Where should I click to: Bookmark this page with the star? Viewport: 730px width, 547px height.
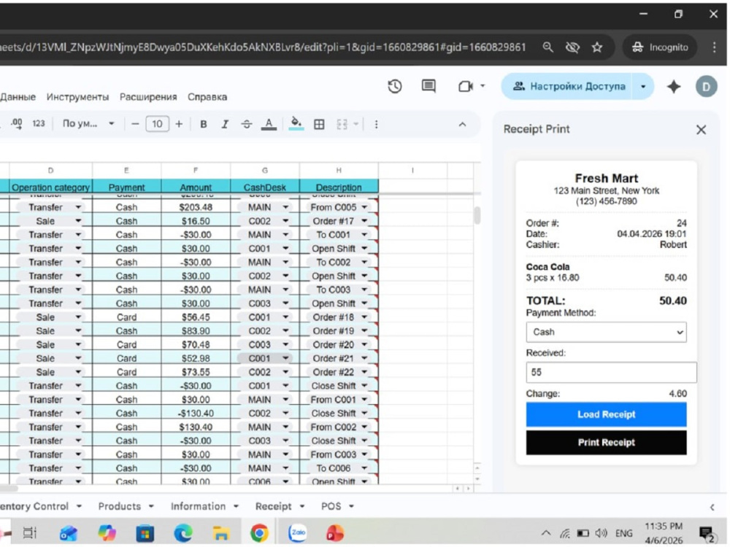pyautogui.click(x=597, y=47)
